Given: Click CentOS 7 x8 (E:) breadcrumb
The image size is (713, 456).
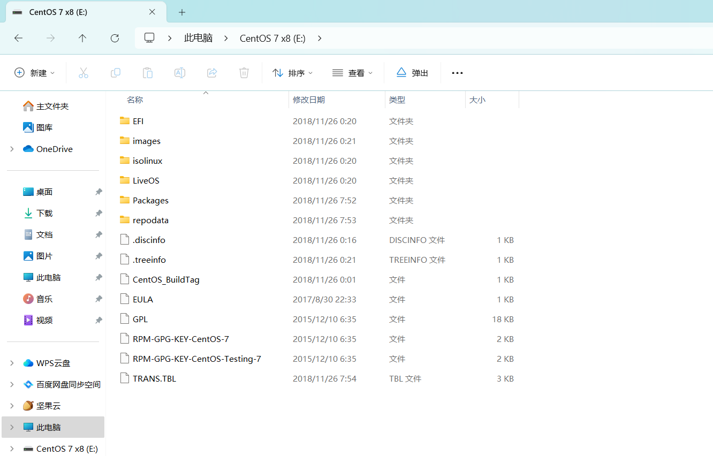Looking at the screenshot, I should coord(272,38).
